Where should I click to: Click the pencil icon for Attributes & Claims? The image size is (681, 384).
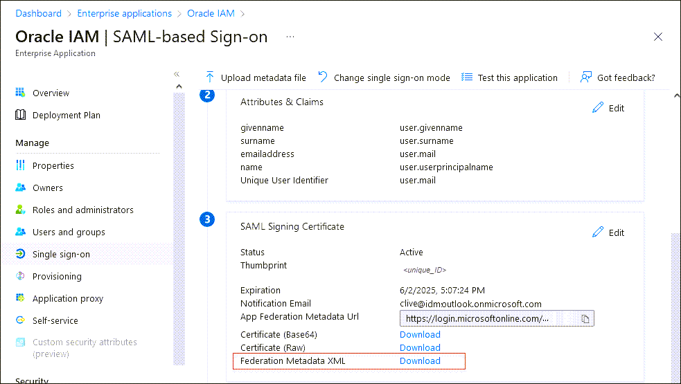coord(598,108)
